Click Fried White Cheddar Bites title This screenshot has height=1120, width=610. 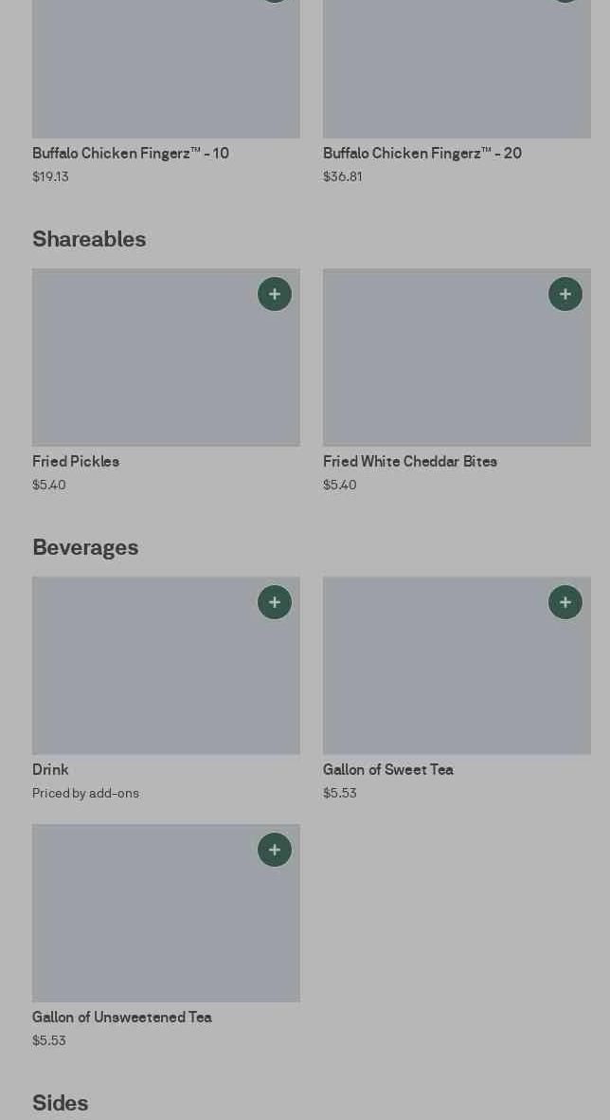pyautogui.click(x=410, y=462)
